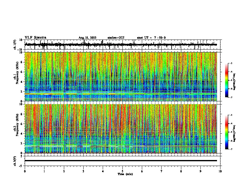Click inside the ch.2 spectrogram panel
Viewport: 248px width, 192px height.
tap(121, 129)
